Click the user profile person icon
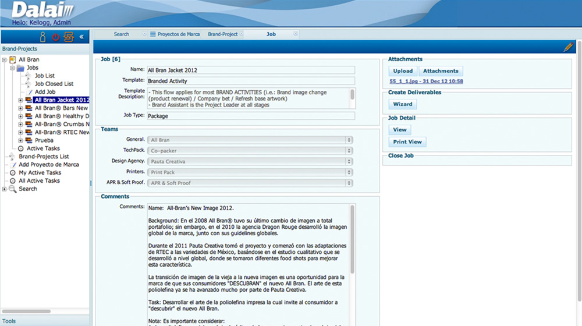Screen dimensions: 582x326 click(42, 37)
